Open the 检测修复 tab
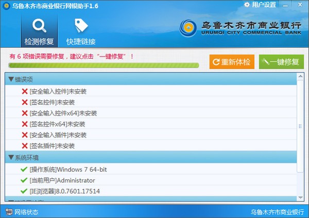This screenshot has width=309, height=218. click(x=39, y=31)
